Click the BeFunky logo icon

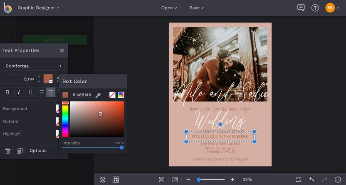pos(7,7)
